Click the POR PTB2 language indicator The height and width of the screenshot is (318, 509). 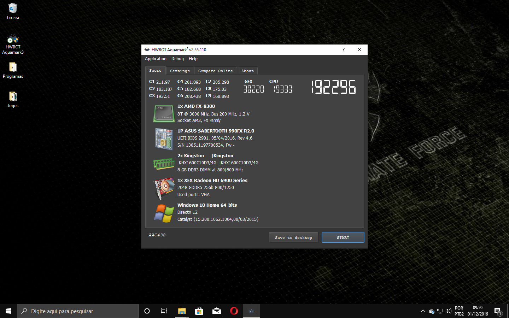click(459, 311)
